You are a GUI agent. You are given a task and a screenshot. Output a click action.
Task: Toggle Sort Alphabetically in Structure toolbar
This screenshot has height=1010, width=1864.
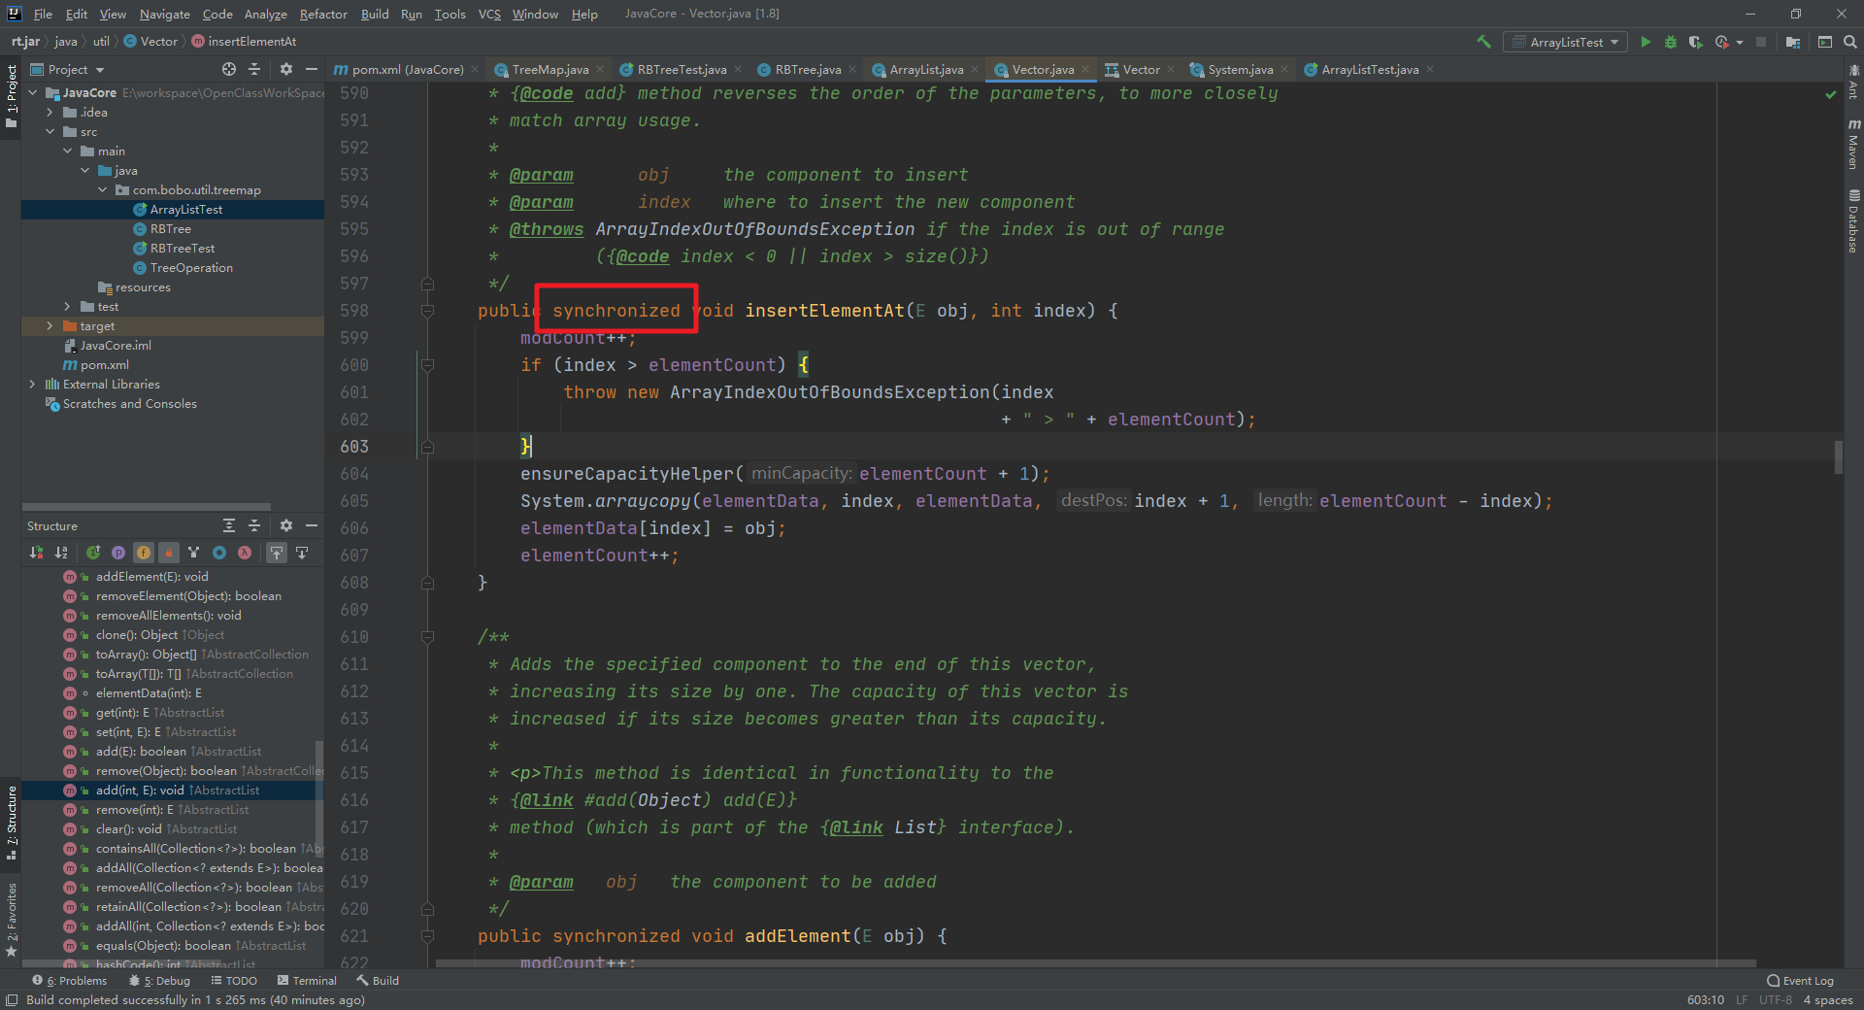point(61,553)
